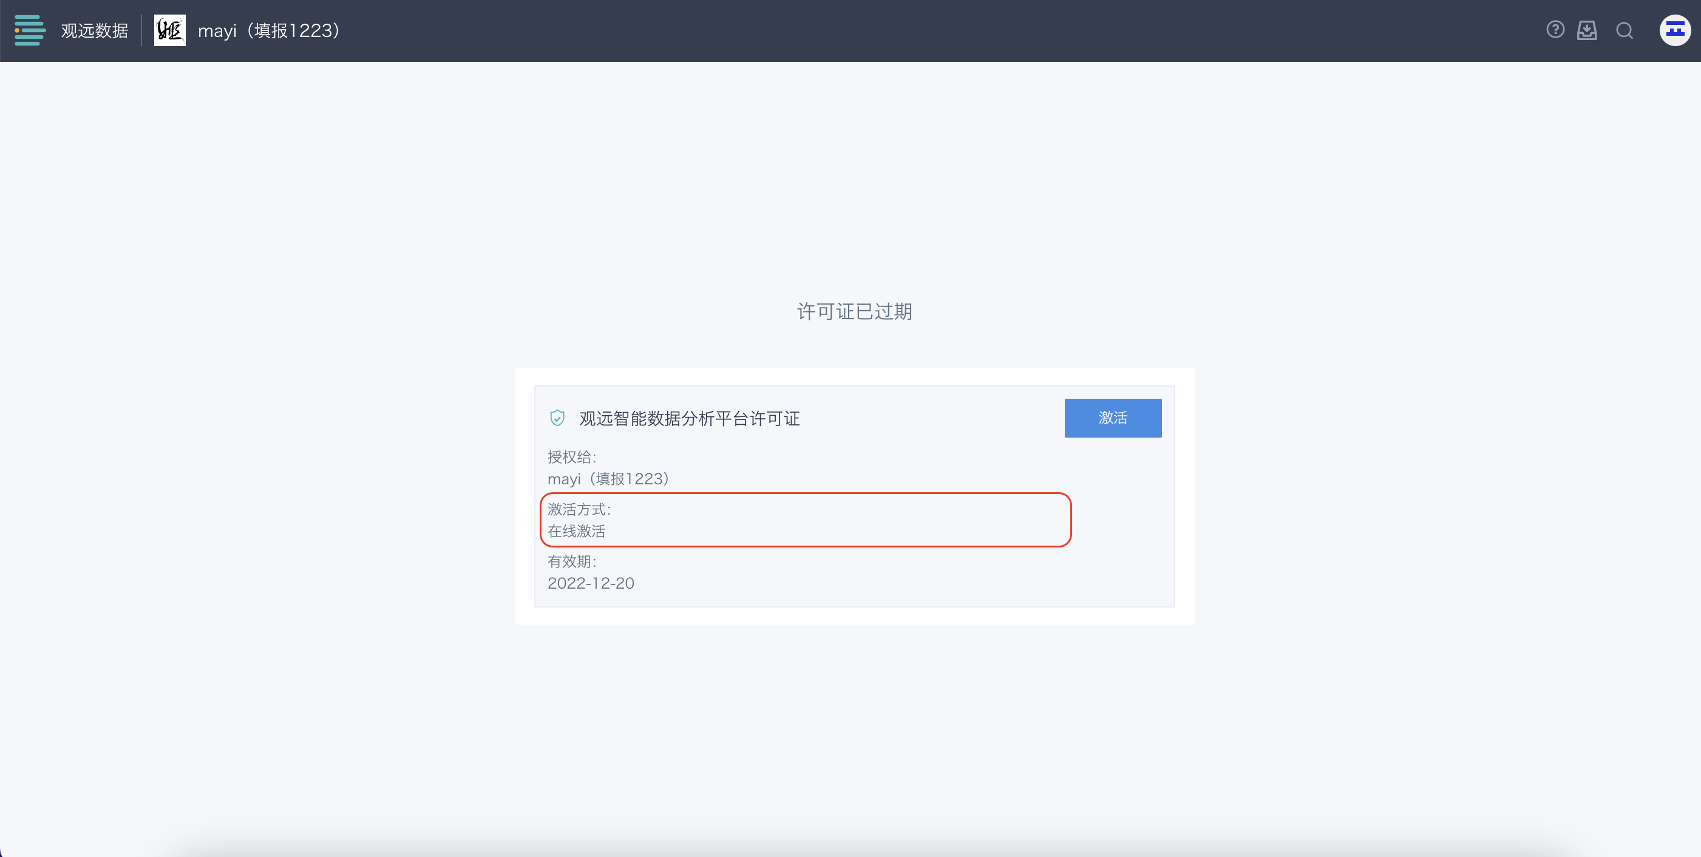Open the download center icon

[x=1587, y=30]
